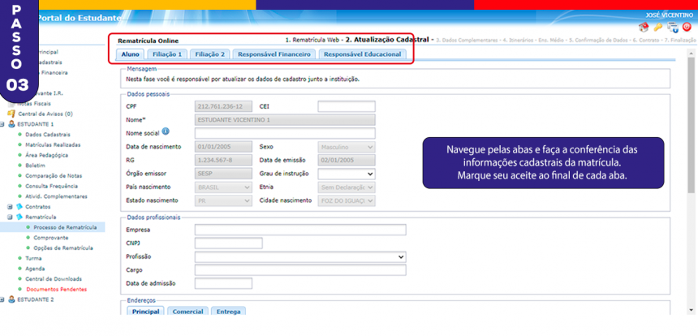Click the CNPJ input field
Viewport: 698px width, 336px height.
(228, 243)
